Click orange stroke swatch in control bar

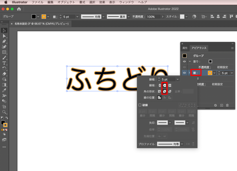point(44,17)
